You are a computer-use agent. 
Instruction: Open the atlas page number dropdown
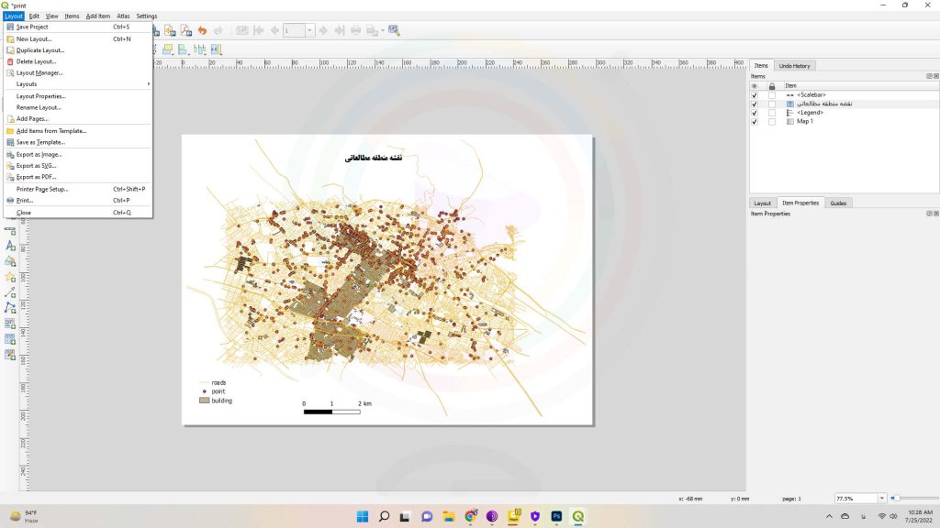[309, 30]
